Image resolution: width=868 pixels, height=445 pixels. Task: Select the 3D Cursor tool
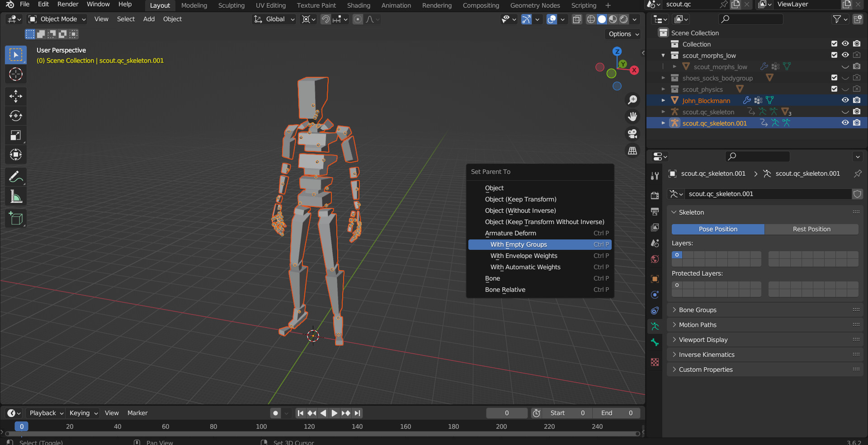[16, 74]
